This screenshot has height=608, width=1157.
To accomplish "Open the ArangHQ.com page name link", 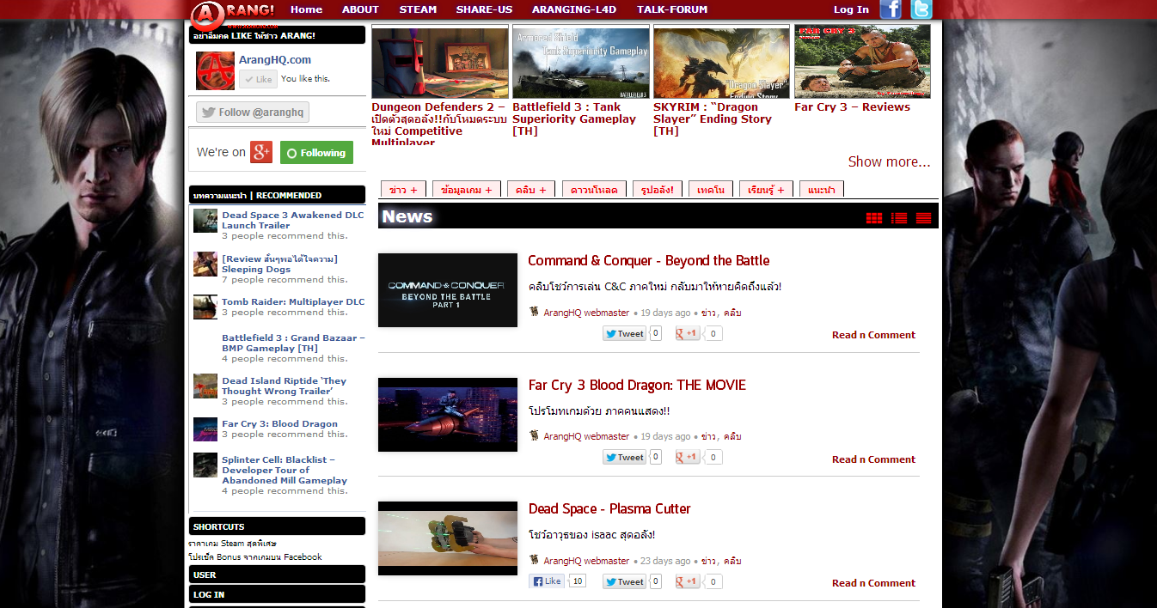I will tap(275, 59).
